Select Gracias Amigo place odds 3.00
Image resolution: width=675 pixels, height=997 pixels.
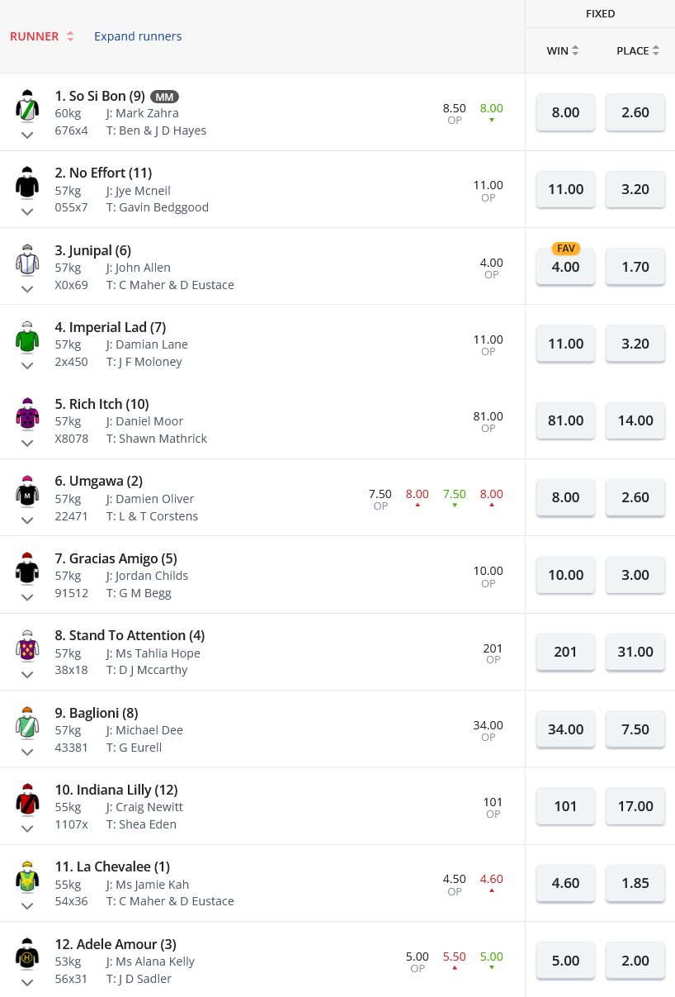[x=635, y=575]
